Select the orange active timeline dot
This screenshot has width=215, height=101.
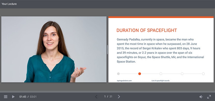[x=139, y=74]
